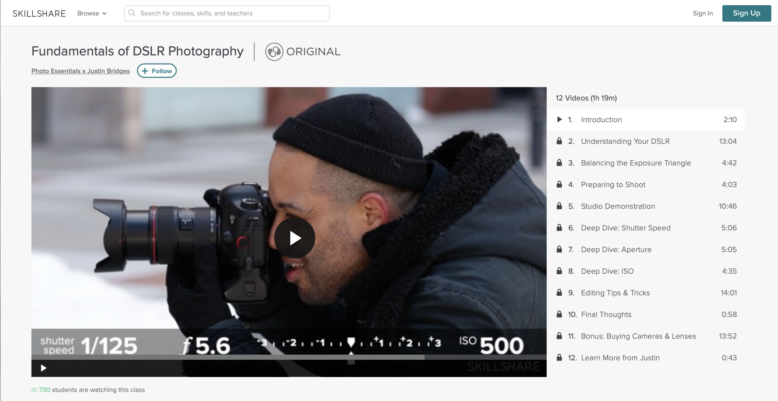
Task: Follow the teacher with Follow button
Action: point(157,71)
